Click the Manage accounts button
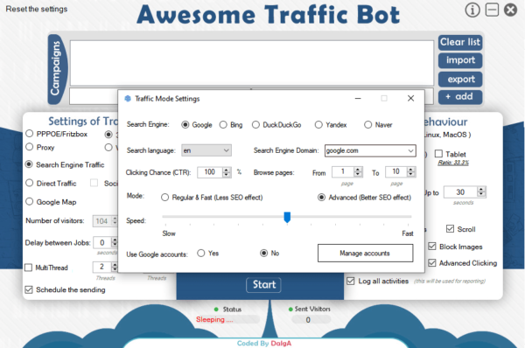525x348 pixels. (x=365, y=254)
